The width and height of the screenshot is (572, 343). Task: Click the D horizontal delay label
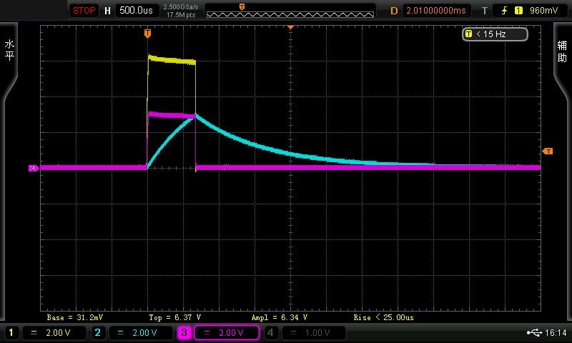[x=394, y=11]
